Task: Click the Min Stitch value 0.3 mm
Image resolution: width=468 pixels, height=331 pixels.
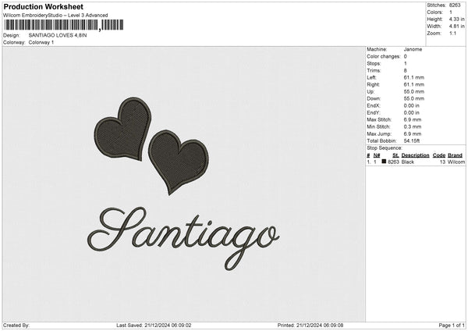Action: [413, 126]
